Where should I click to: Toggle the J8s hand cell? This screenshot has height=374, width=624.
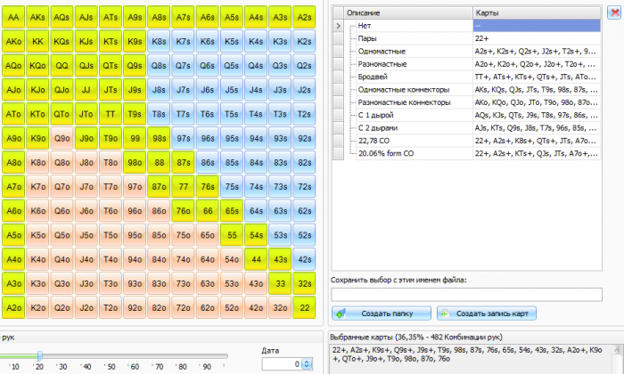159,90
